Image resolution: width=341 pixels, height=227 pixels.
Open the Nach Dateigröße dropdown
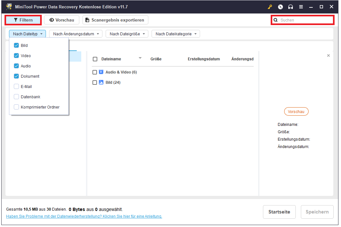click(127, 34)
